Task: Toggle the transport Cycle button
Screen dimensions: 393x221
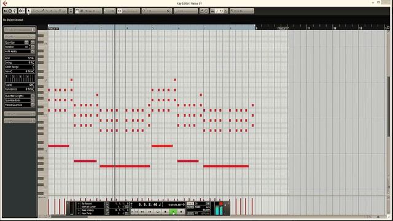Action: coord(158,212)
